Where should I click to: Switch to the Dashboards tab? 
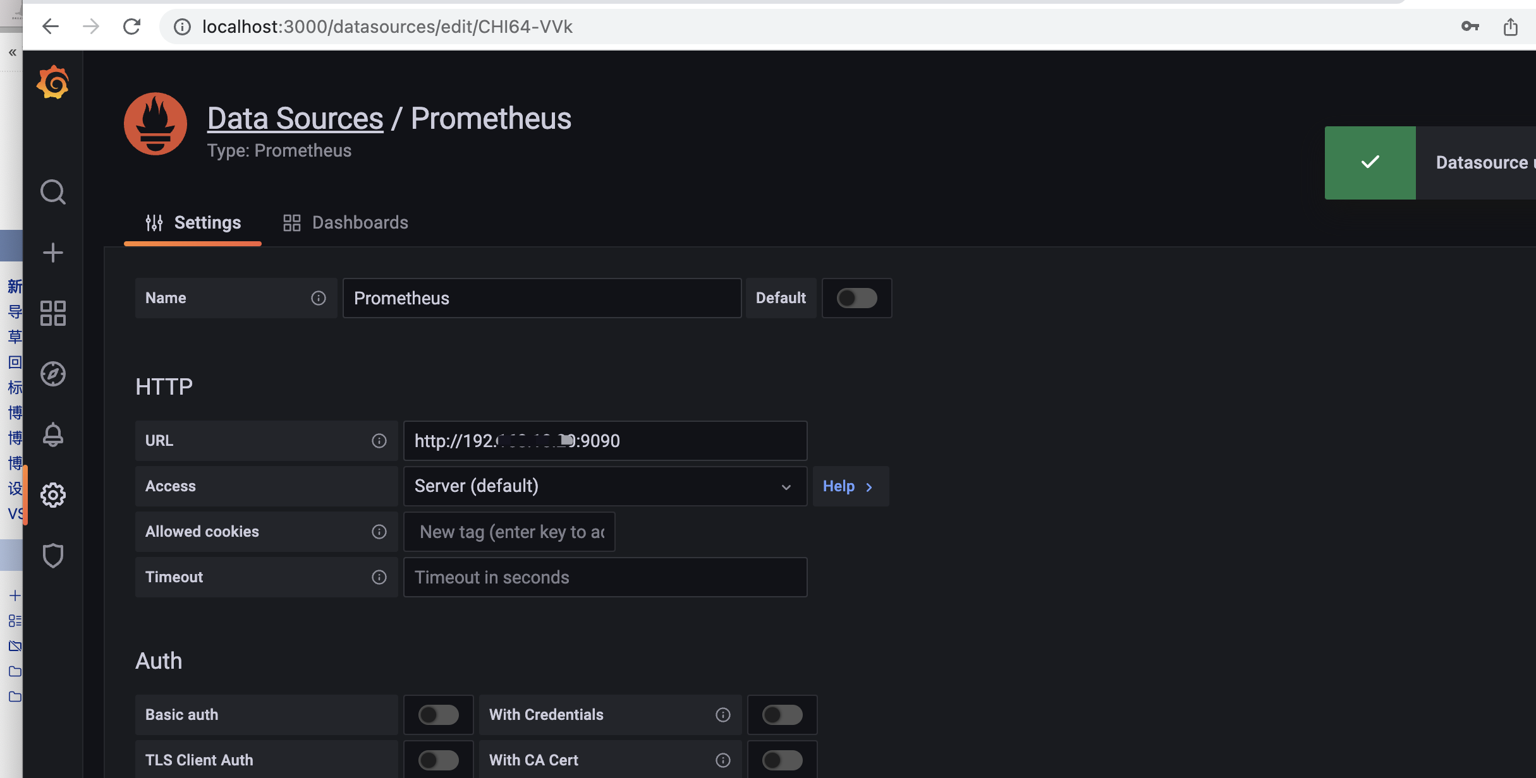coord(346,222)
